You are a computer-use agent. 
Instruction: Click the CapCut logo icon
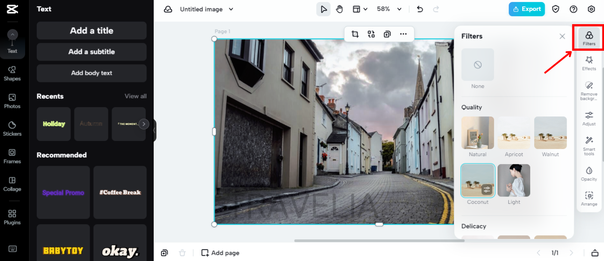12,9
